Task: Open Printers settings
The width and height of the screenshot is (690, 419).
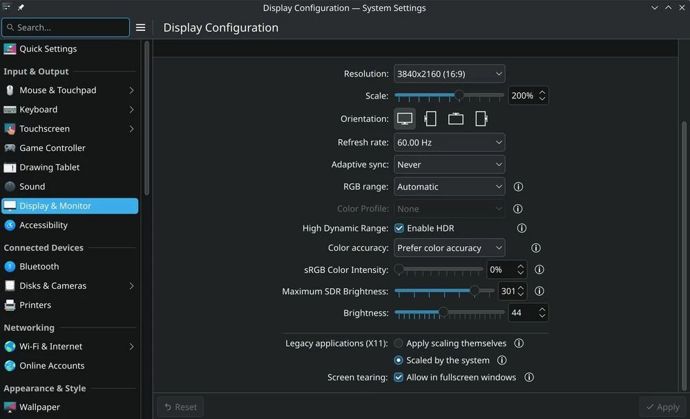Action: pos(70,305)
